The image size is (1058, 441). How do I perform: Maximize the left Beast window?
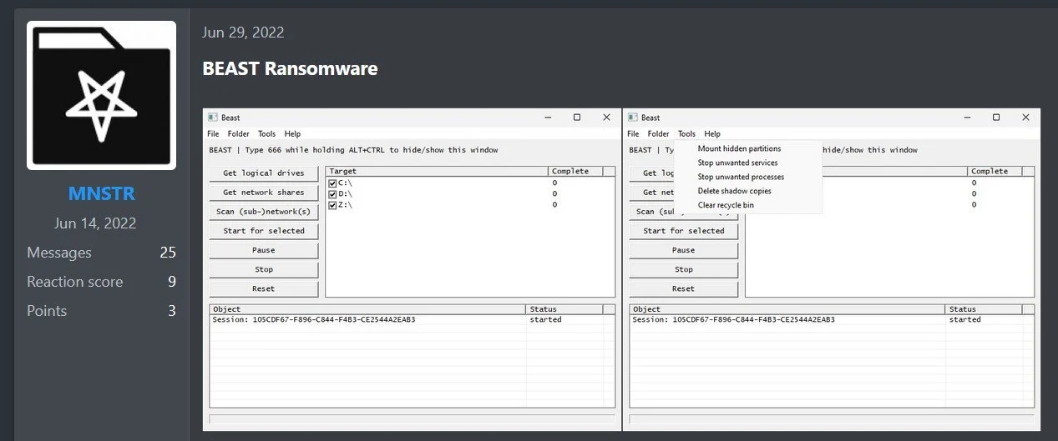click(576, 118)
